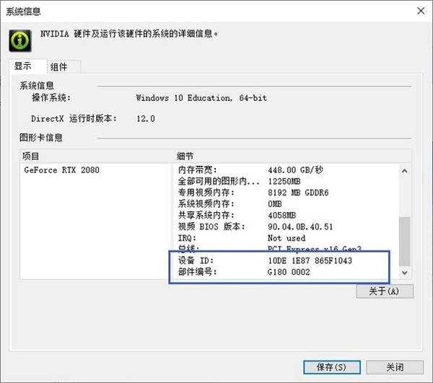This screenshot has width=433, height=383.
Task: Select the 部件编号 row
Action: point(287,272)
